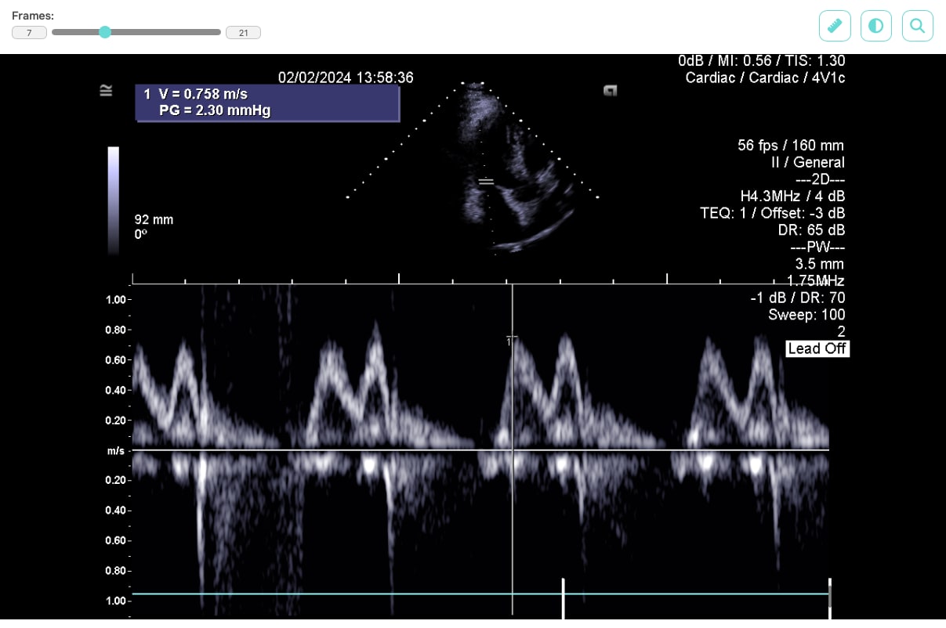Select the grayscale calibration bar

point(113,200)
